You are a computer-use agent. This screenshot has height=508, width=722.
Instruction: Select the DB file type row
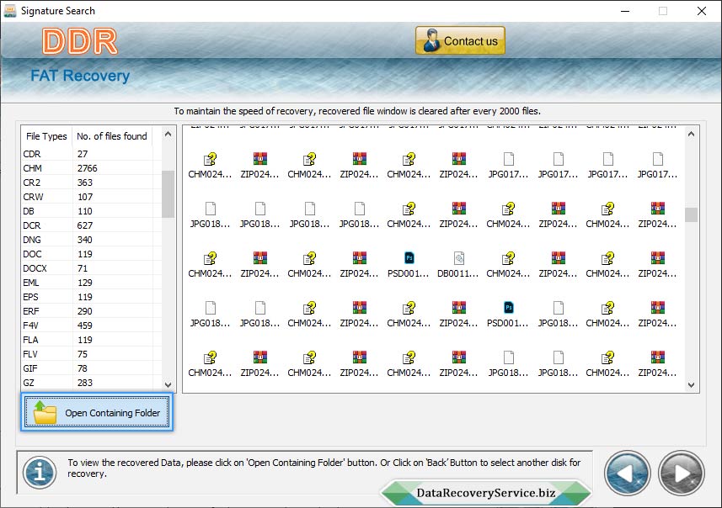point(92,210)
